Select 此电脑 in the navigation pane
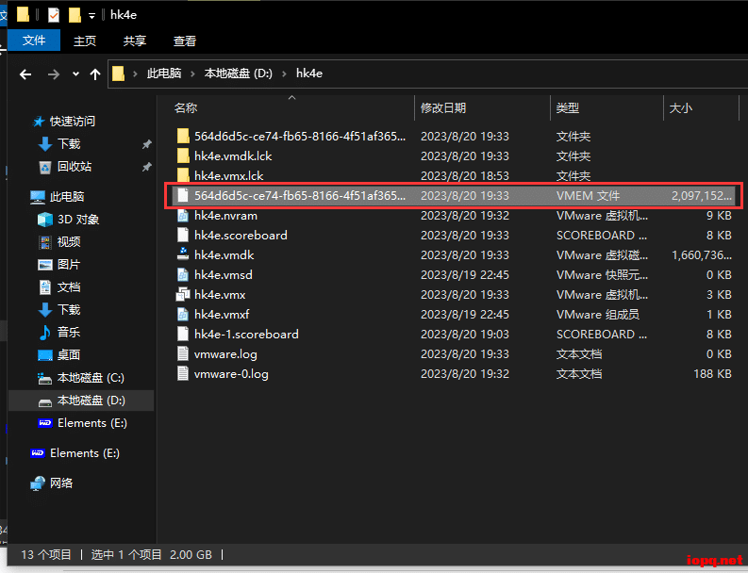Screen dimensions: 748x573 (67, 196)
